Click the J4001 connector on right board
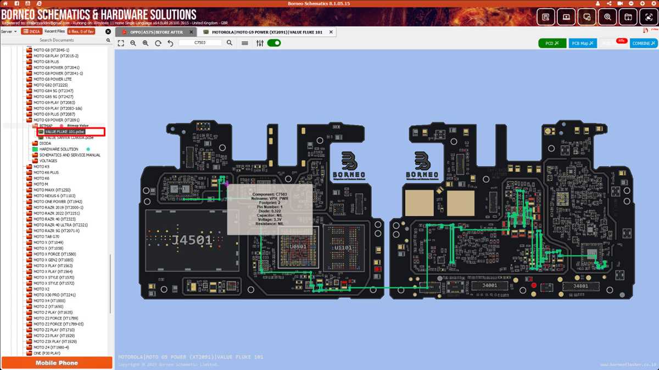Viewport: 659px width, 370px height. (489, 285)
